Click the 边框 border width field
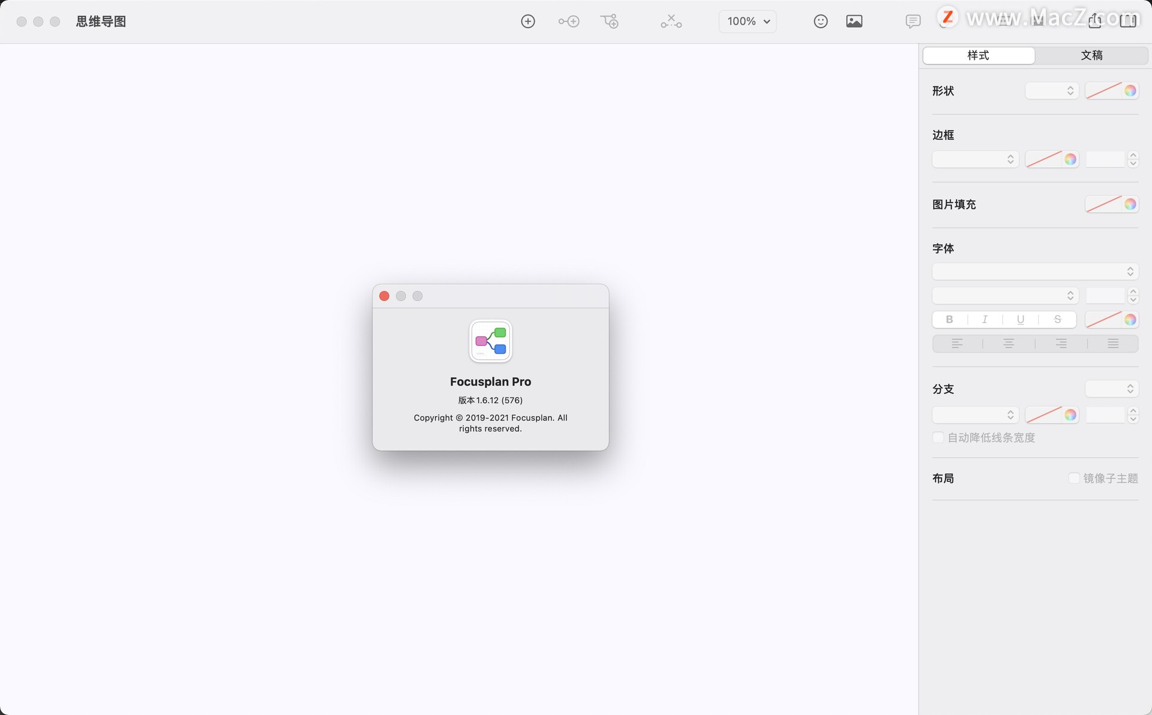The height and width of the screenshot is (715, 1152). click(x=1105, y=159)
